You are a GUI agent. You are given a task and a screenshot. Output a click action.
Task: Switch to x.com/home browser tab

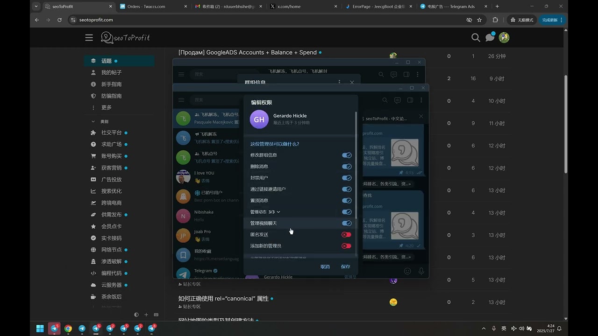304,7
